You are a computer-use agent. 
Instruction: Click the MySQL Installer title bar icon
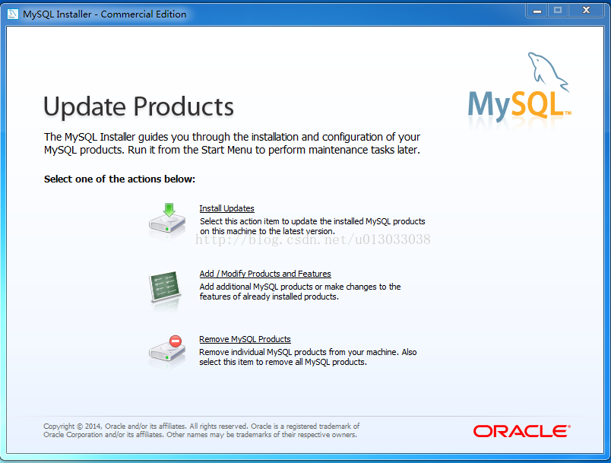pyautogui.click(x=13, y=14)
